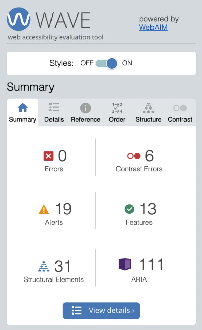
Task: Click the 19 Alerts count
Action: click(x=63, y=209)
